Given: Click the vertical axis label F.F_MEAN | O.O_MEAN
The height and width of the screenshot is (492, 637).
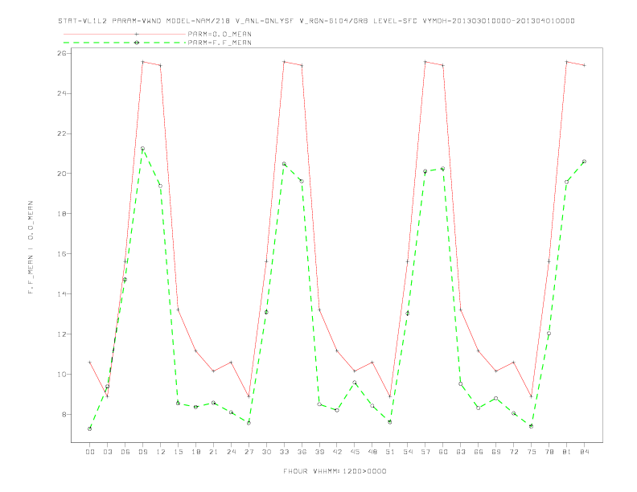Looking at the screenshot, I should 31,248.
